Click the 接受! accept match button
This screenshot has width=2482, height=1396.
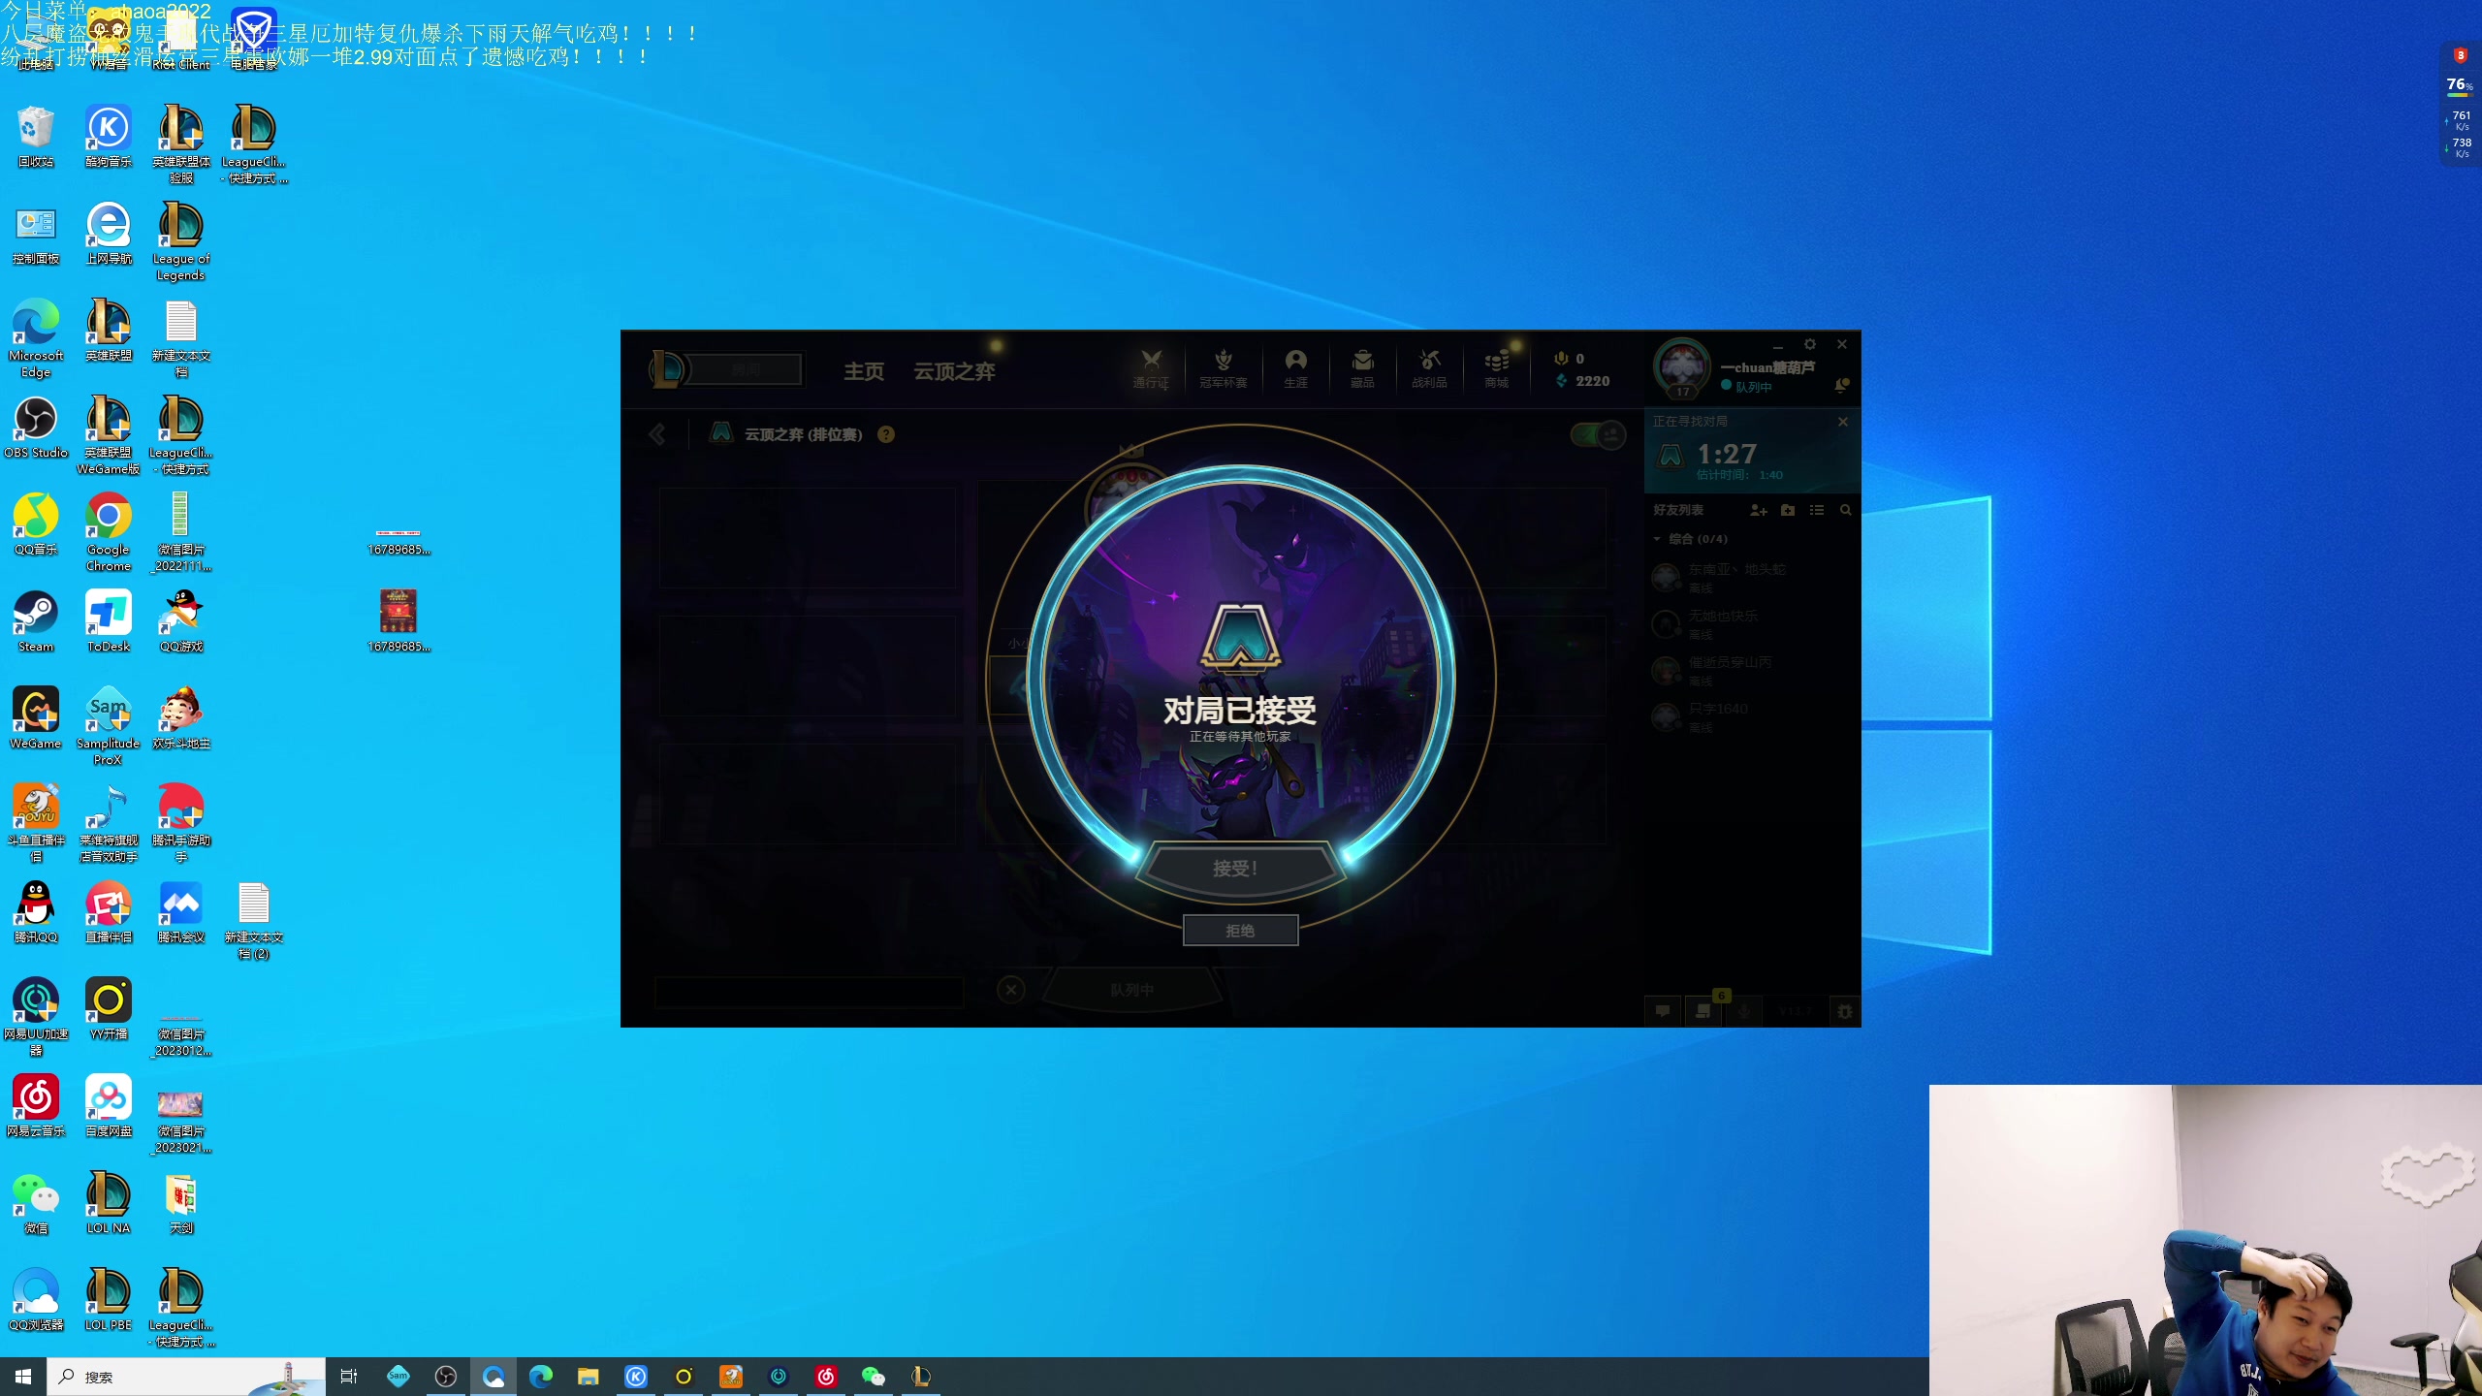coord(1239,868)
